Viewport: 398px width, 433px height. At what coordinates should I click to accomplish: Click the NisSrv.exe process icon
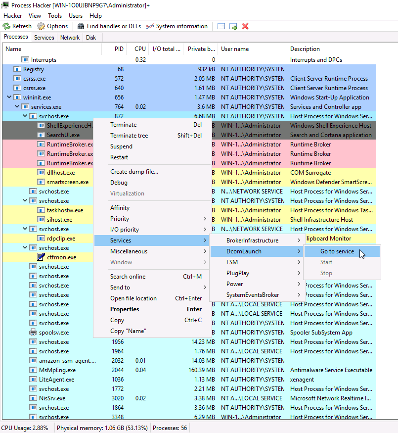[x=33, y=398]
